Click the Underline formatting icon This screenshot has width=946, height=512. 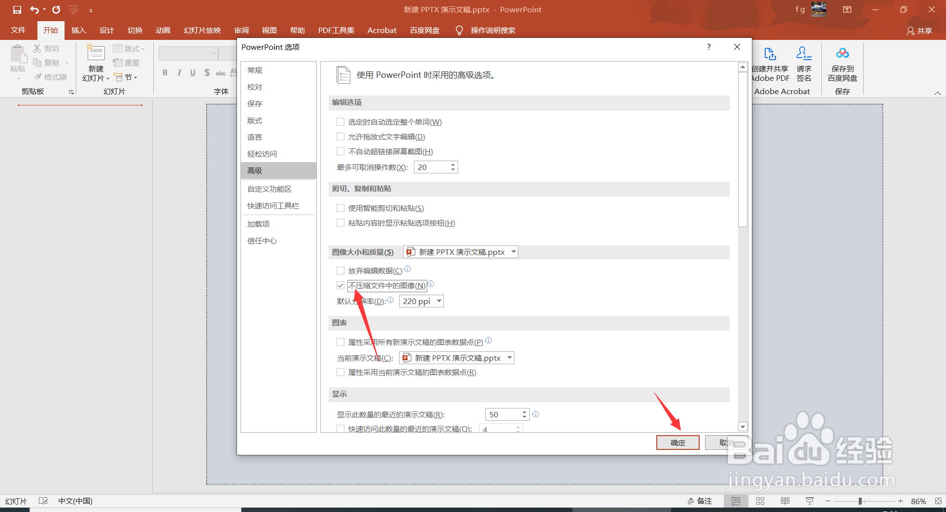click(193, 72)
